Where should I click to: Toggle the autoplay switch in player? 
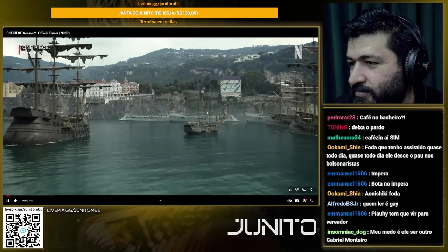tap(289, 201)
